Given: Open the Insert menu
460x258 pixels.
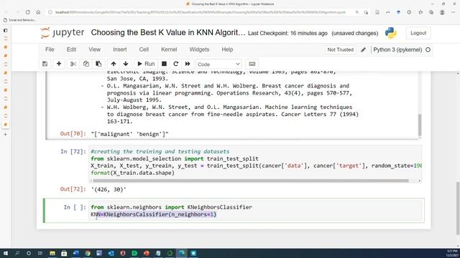Looking at the screenshot, I should [120, 49].
